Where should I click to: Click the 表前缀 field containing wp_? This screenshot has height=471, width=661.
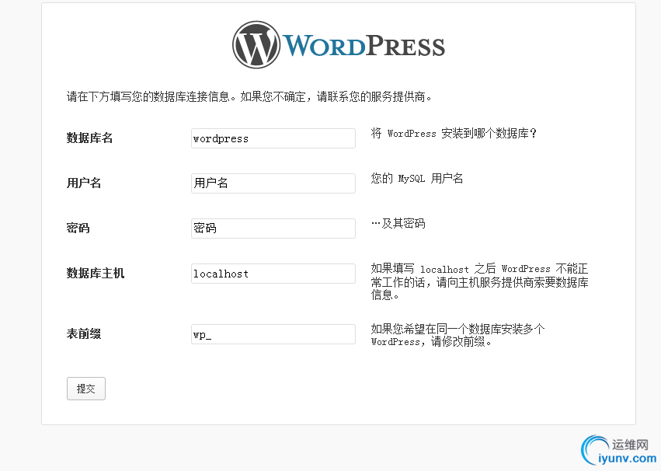click(x=273, y=334)
